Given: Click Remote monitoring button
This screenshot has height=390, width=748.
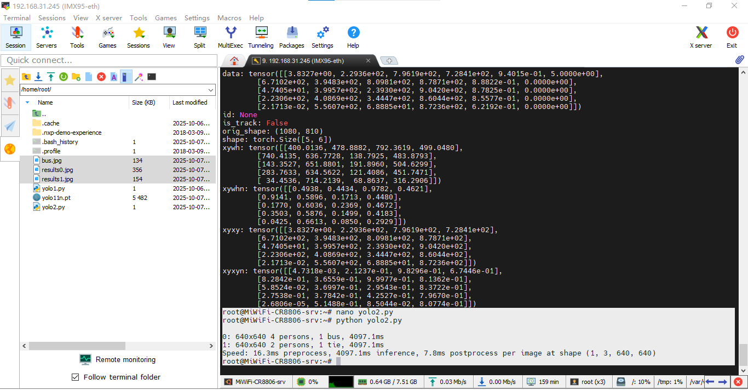Looking at the screenshot, I should click(118, 359).
